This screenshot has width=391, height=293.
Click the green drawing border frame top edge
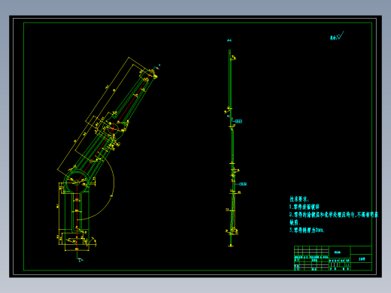tap(198, 23)
